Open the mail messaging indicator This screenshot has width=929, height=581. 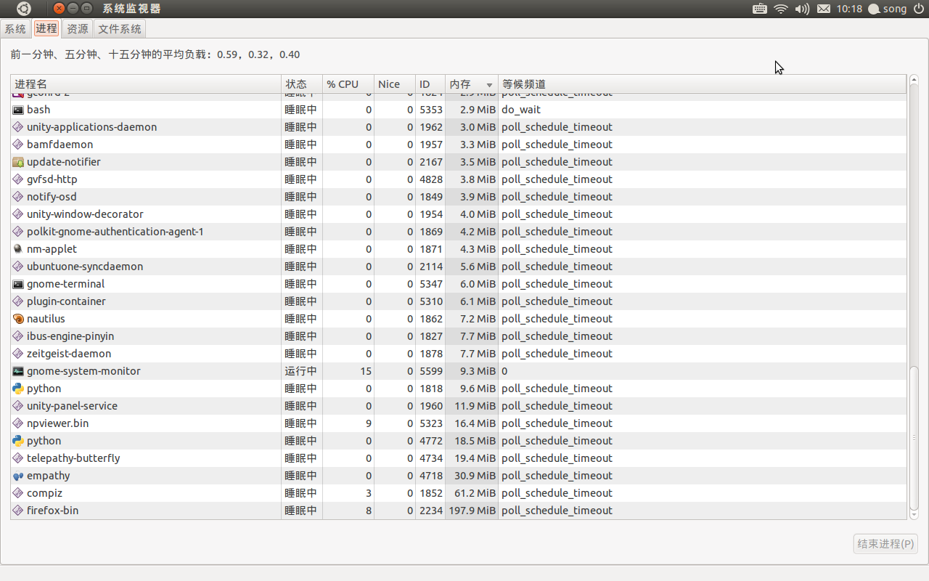pos(824,9)
